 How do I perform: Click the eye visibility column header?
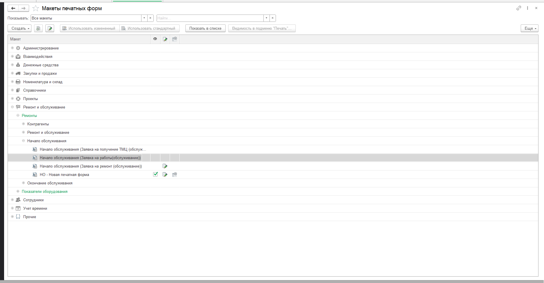point(155,39)
